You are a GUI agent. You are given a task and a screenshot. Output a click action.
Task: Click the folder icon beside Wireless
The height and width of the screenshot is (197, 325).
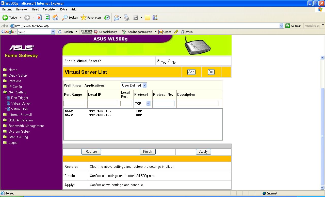pyautogui.click(x=5, y=81)
